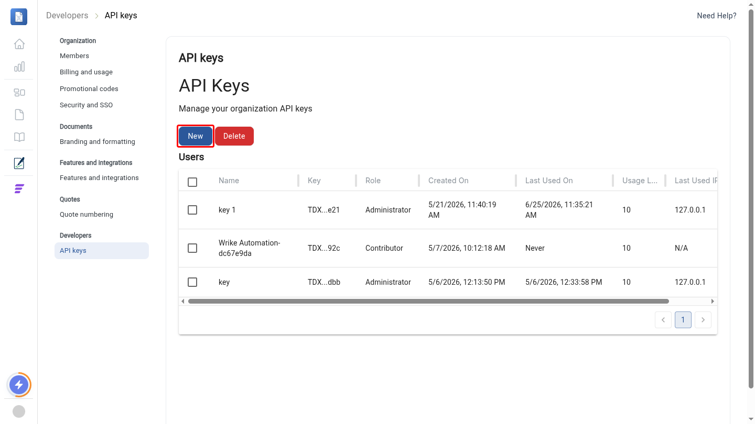The width and height of the screenshot is (755, 424).
Task: Click the Key column header
Action: [x=314, y=181]
